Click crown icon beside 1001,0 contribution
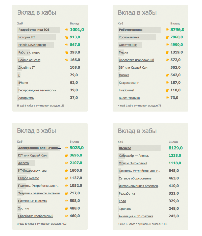Viewport: 202px width, 236px height. pos(67,30)
